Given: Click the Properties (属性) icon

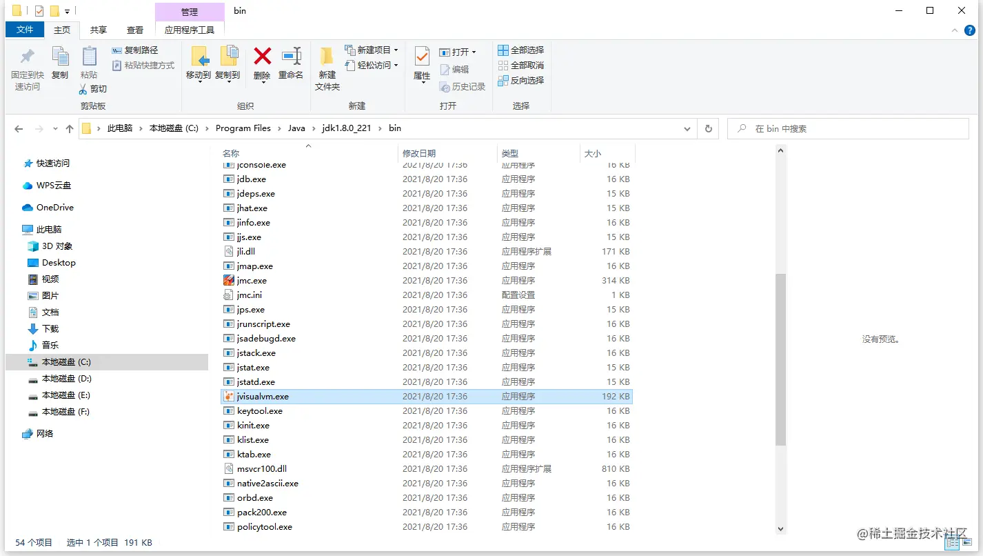Looking at the screenshot, I should tap(422, 57).
